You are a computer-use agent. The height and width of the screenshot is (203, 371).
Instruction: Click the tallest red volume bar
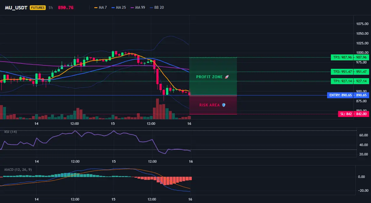pos(157,109)
